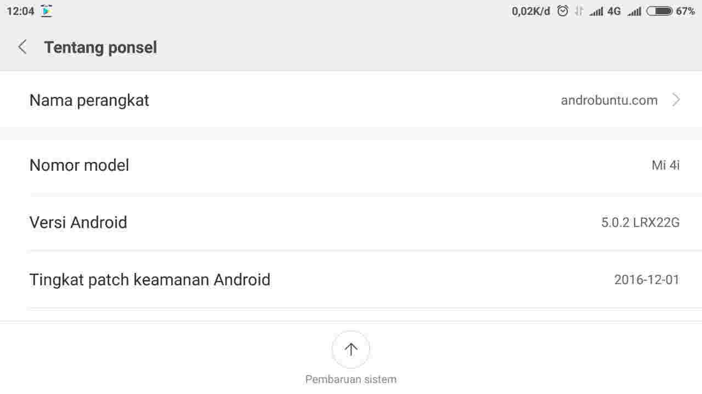Tap the Tentang ponsel header title
The width and height of the screenshot is (702, 394).
100,47
